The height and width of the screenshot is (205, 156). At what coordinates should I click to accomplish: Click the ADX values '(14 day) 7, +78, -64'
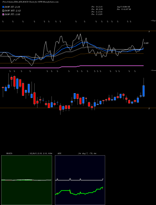pyautogui.click(x=87, y=153)
